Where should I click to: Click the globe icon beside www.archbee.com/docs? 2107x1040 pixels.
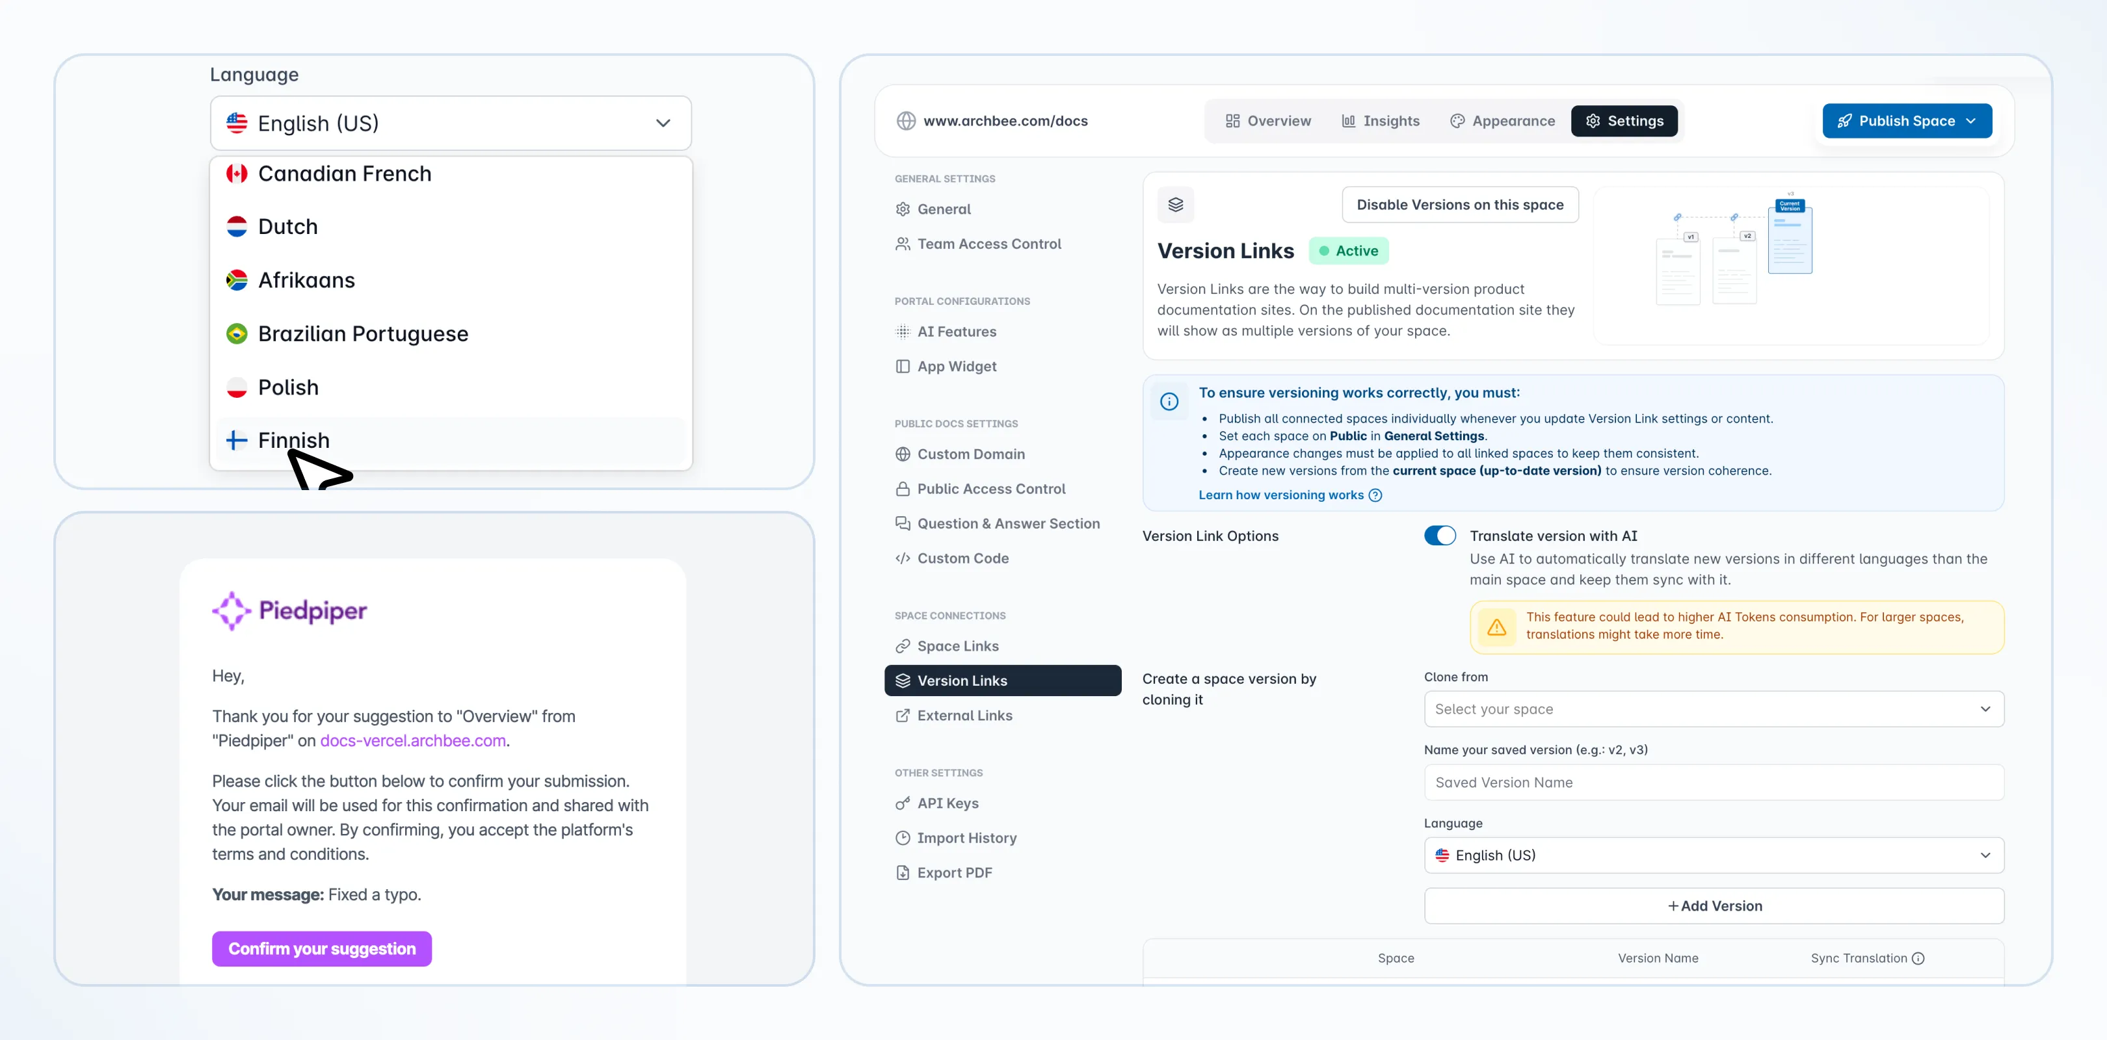[905, 121]
